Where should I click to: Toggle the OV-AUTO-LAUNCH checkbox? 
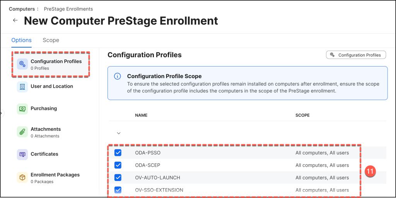coord(118,178)
